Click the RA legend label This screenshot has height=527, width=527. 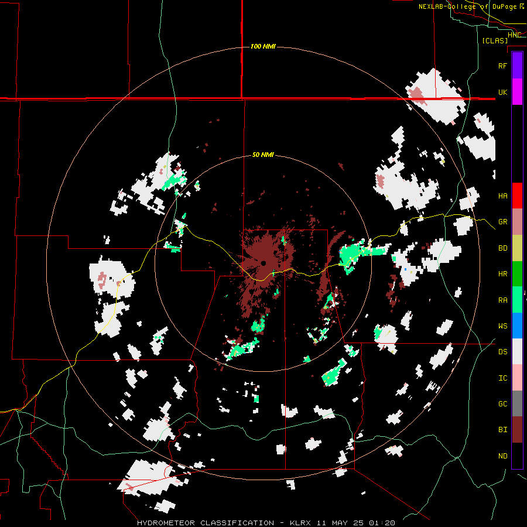(x=502, y=300)
